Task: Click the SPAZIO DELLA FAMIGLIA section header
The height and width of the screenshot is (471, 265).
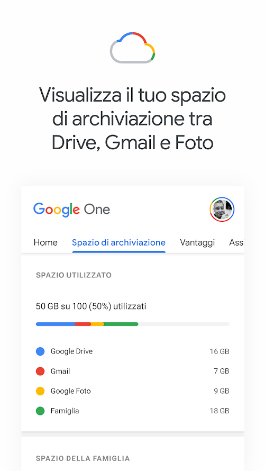Action: tap(83, 458)
